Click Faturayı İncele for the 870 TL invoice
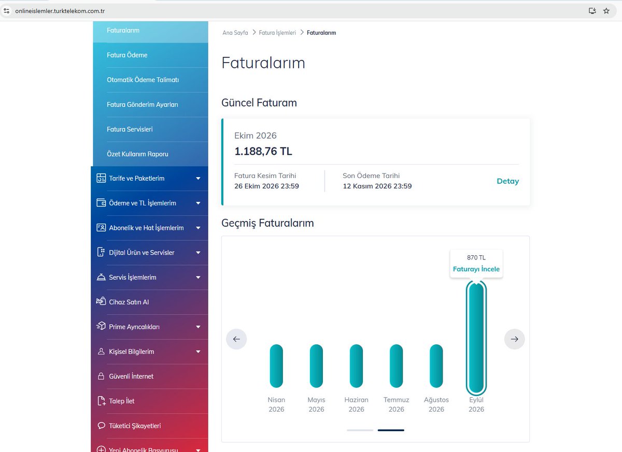 click(x=476, y=269)
